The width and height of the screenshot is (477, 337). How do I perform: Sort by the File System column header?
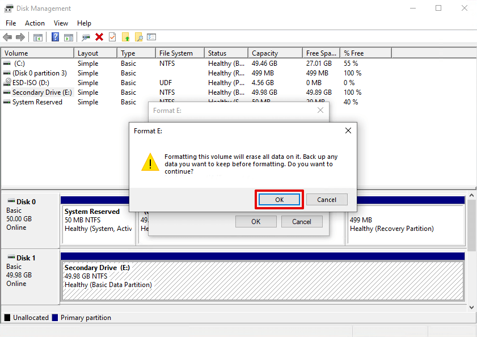tap(180, 53)
